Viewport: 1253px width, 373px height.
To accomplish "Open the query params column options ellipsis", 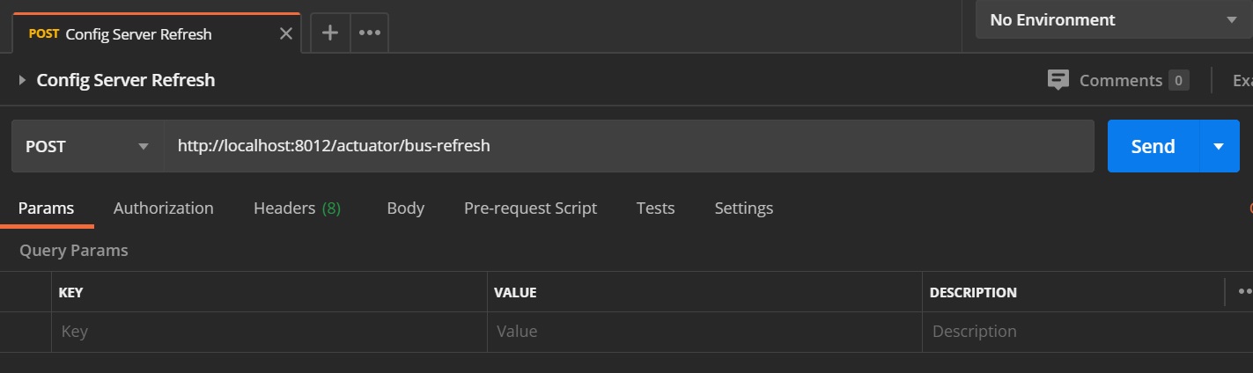I will [x=1244, y=291].
